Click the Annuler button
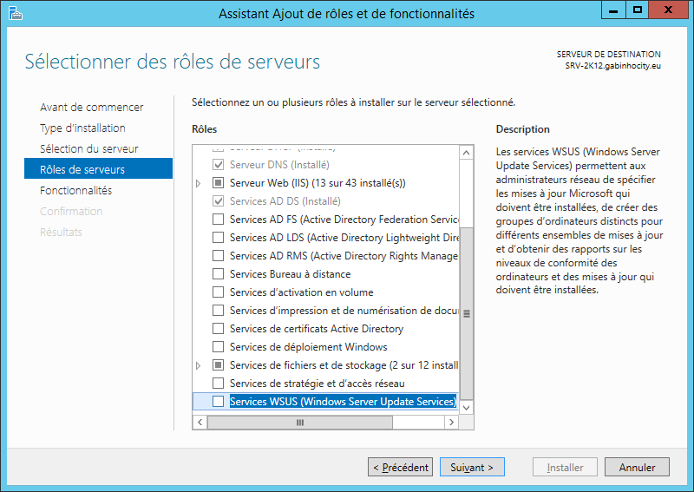Screen dimensions: 694x492 637,467
